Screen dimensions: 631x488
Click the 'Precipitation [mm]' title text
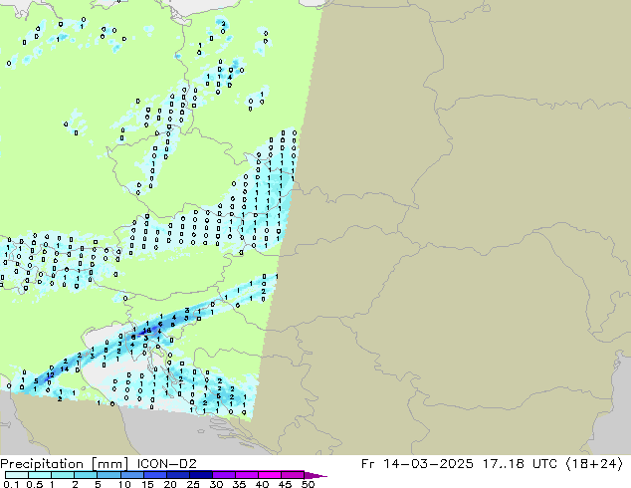point(65,464)
